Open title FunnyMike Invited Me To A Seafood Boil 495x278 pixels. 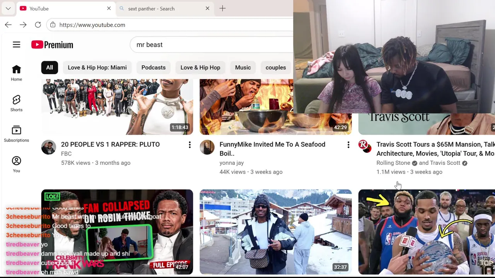272,149
